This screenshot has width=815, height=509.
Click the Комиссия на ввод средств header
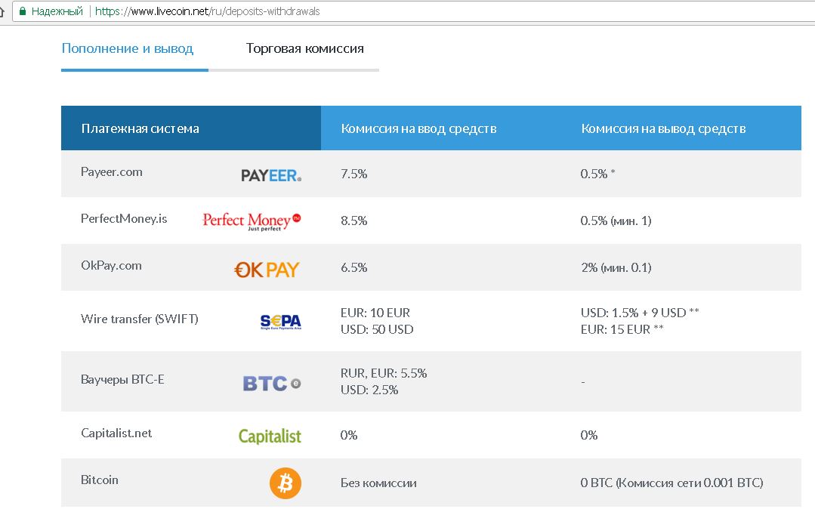click(x=418, y=128)
